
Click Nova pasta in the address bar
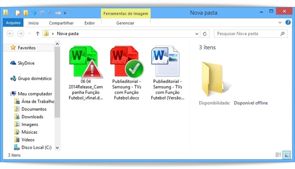click(68, 34)
